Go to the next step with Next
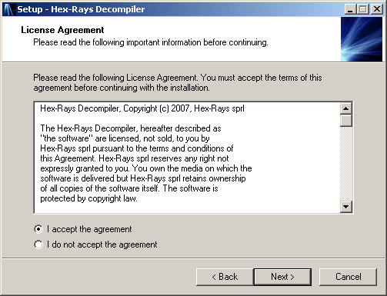This screenshot has width=387, height=296. tap(282, 277)
